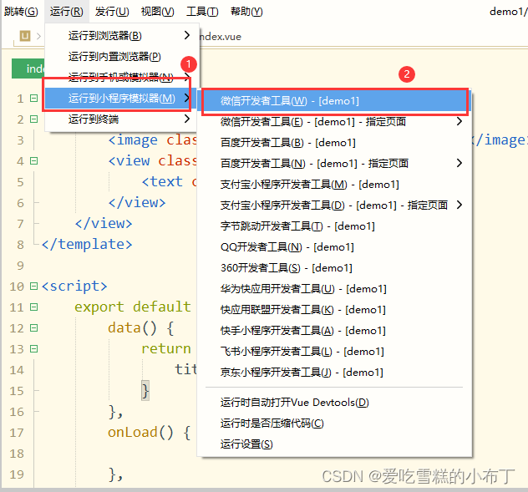Open 百度开发者工具(N) 指定页面 submenu

click(x=335, y=164)
